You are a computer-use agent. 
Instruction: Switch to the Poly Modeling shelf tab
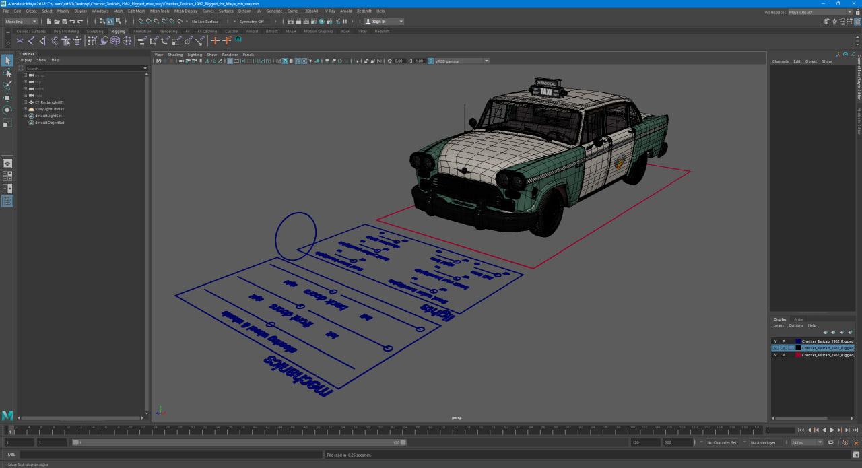tap(66, 31)
